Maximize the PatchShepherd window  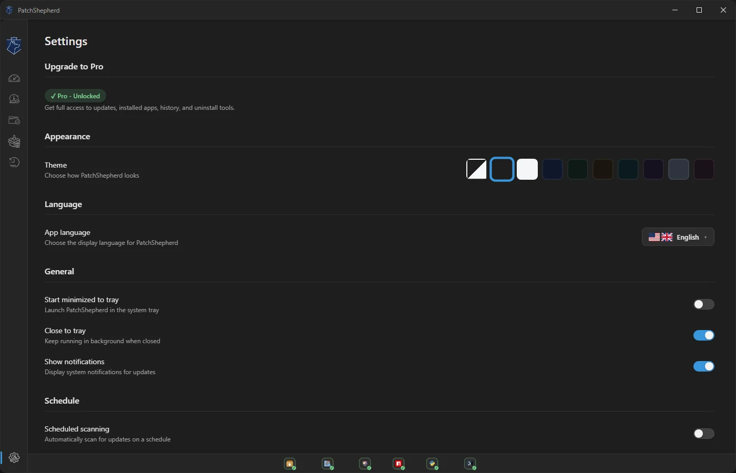[x=699, y=10]
